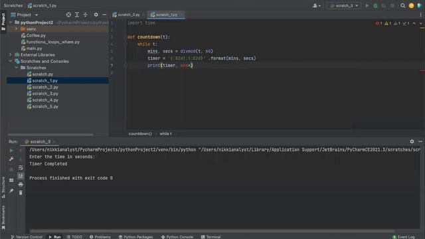Hide the Run tool window
Image resolution: width=425 pixels, height=239 pixels.
click(420, 141)
